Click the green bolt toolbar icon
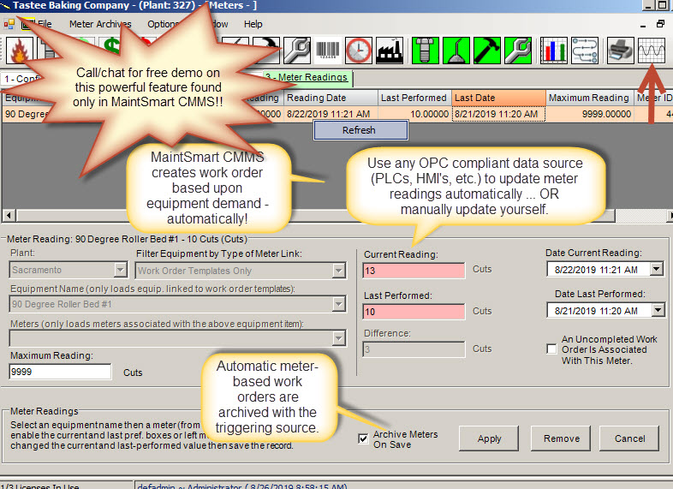The image size is (673, 489). (x=426, y=51)
